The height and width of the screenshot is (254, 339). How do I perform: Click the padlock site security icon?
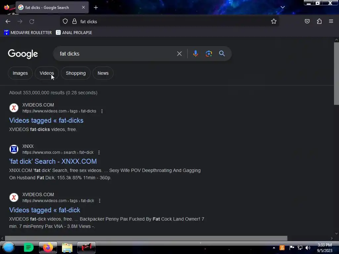pyautogui.click(x=74, y=21)
